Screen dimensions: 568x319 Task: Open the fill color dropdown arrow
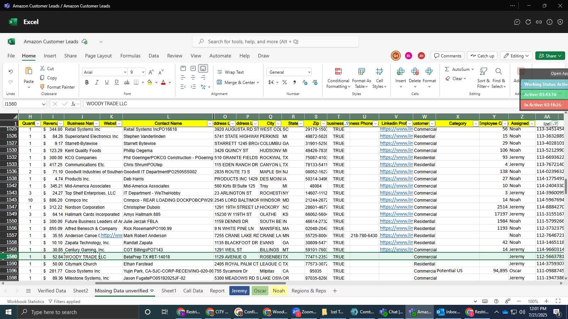(x=156, y=83)
